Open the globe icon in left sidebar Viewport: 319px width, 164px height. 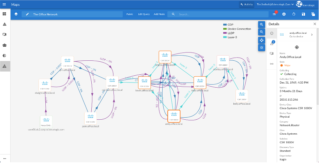point(4,56)
